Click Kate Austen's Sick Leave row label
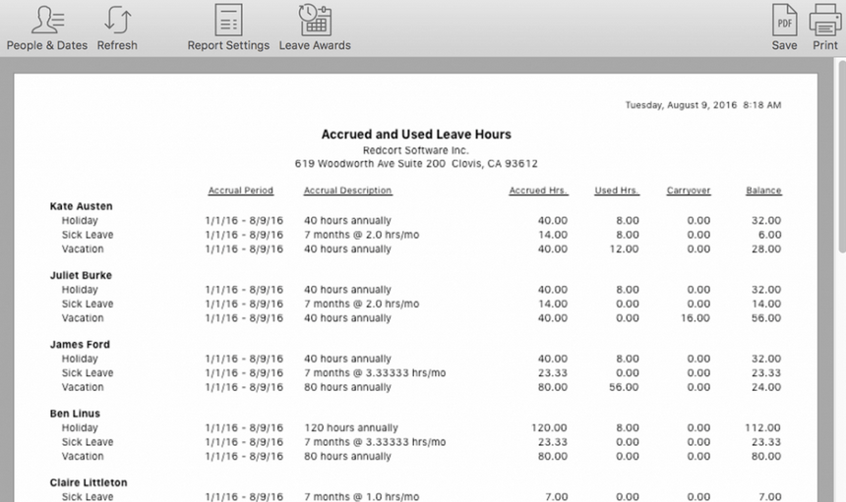This screenshot has height=502, width=846. pyautogui.click(x=88, y=235)
